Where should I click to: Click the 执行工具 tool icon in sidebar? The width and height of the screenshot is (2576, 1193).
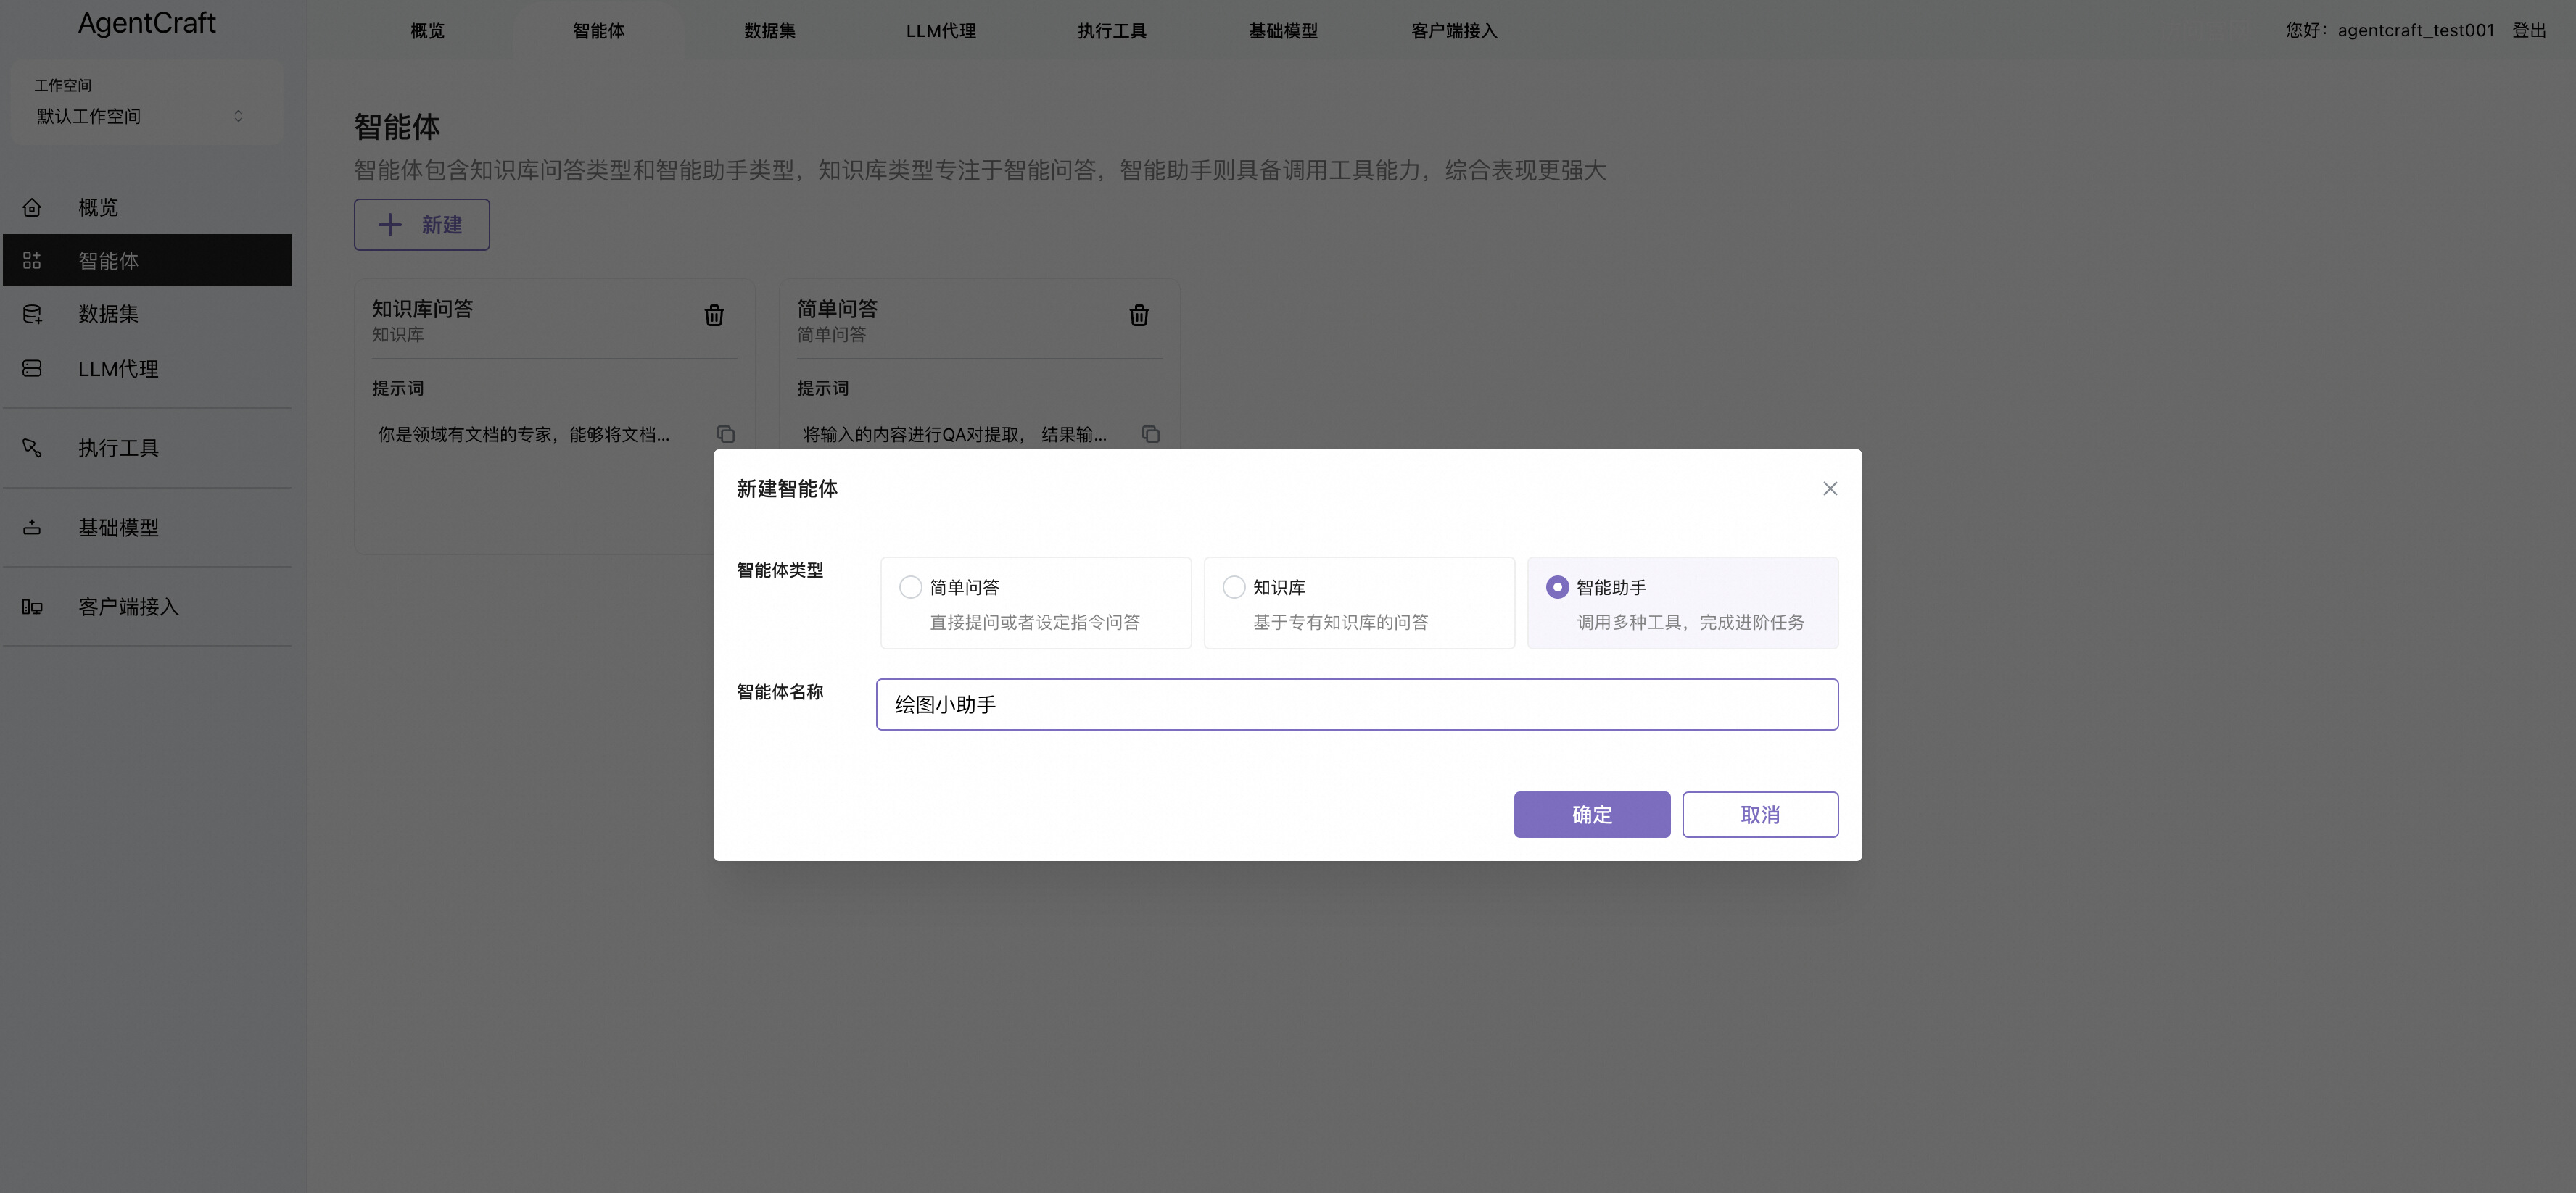coord(32,448)
